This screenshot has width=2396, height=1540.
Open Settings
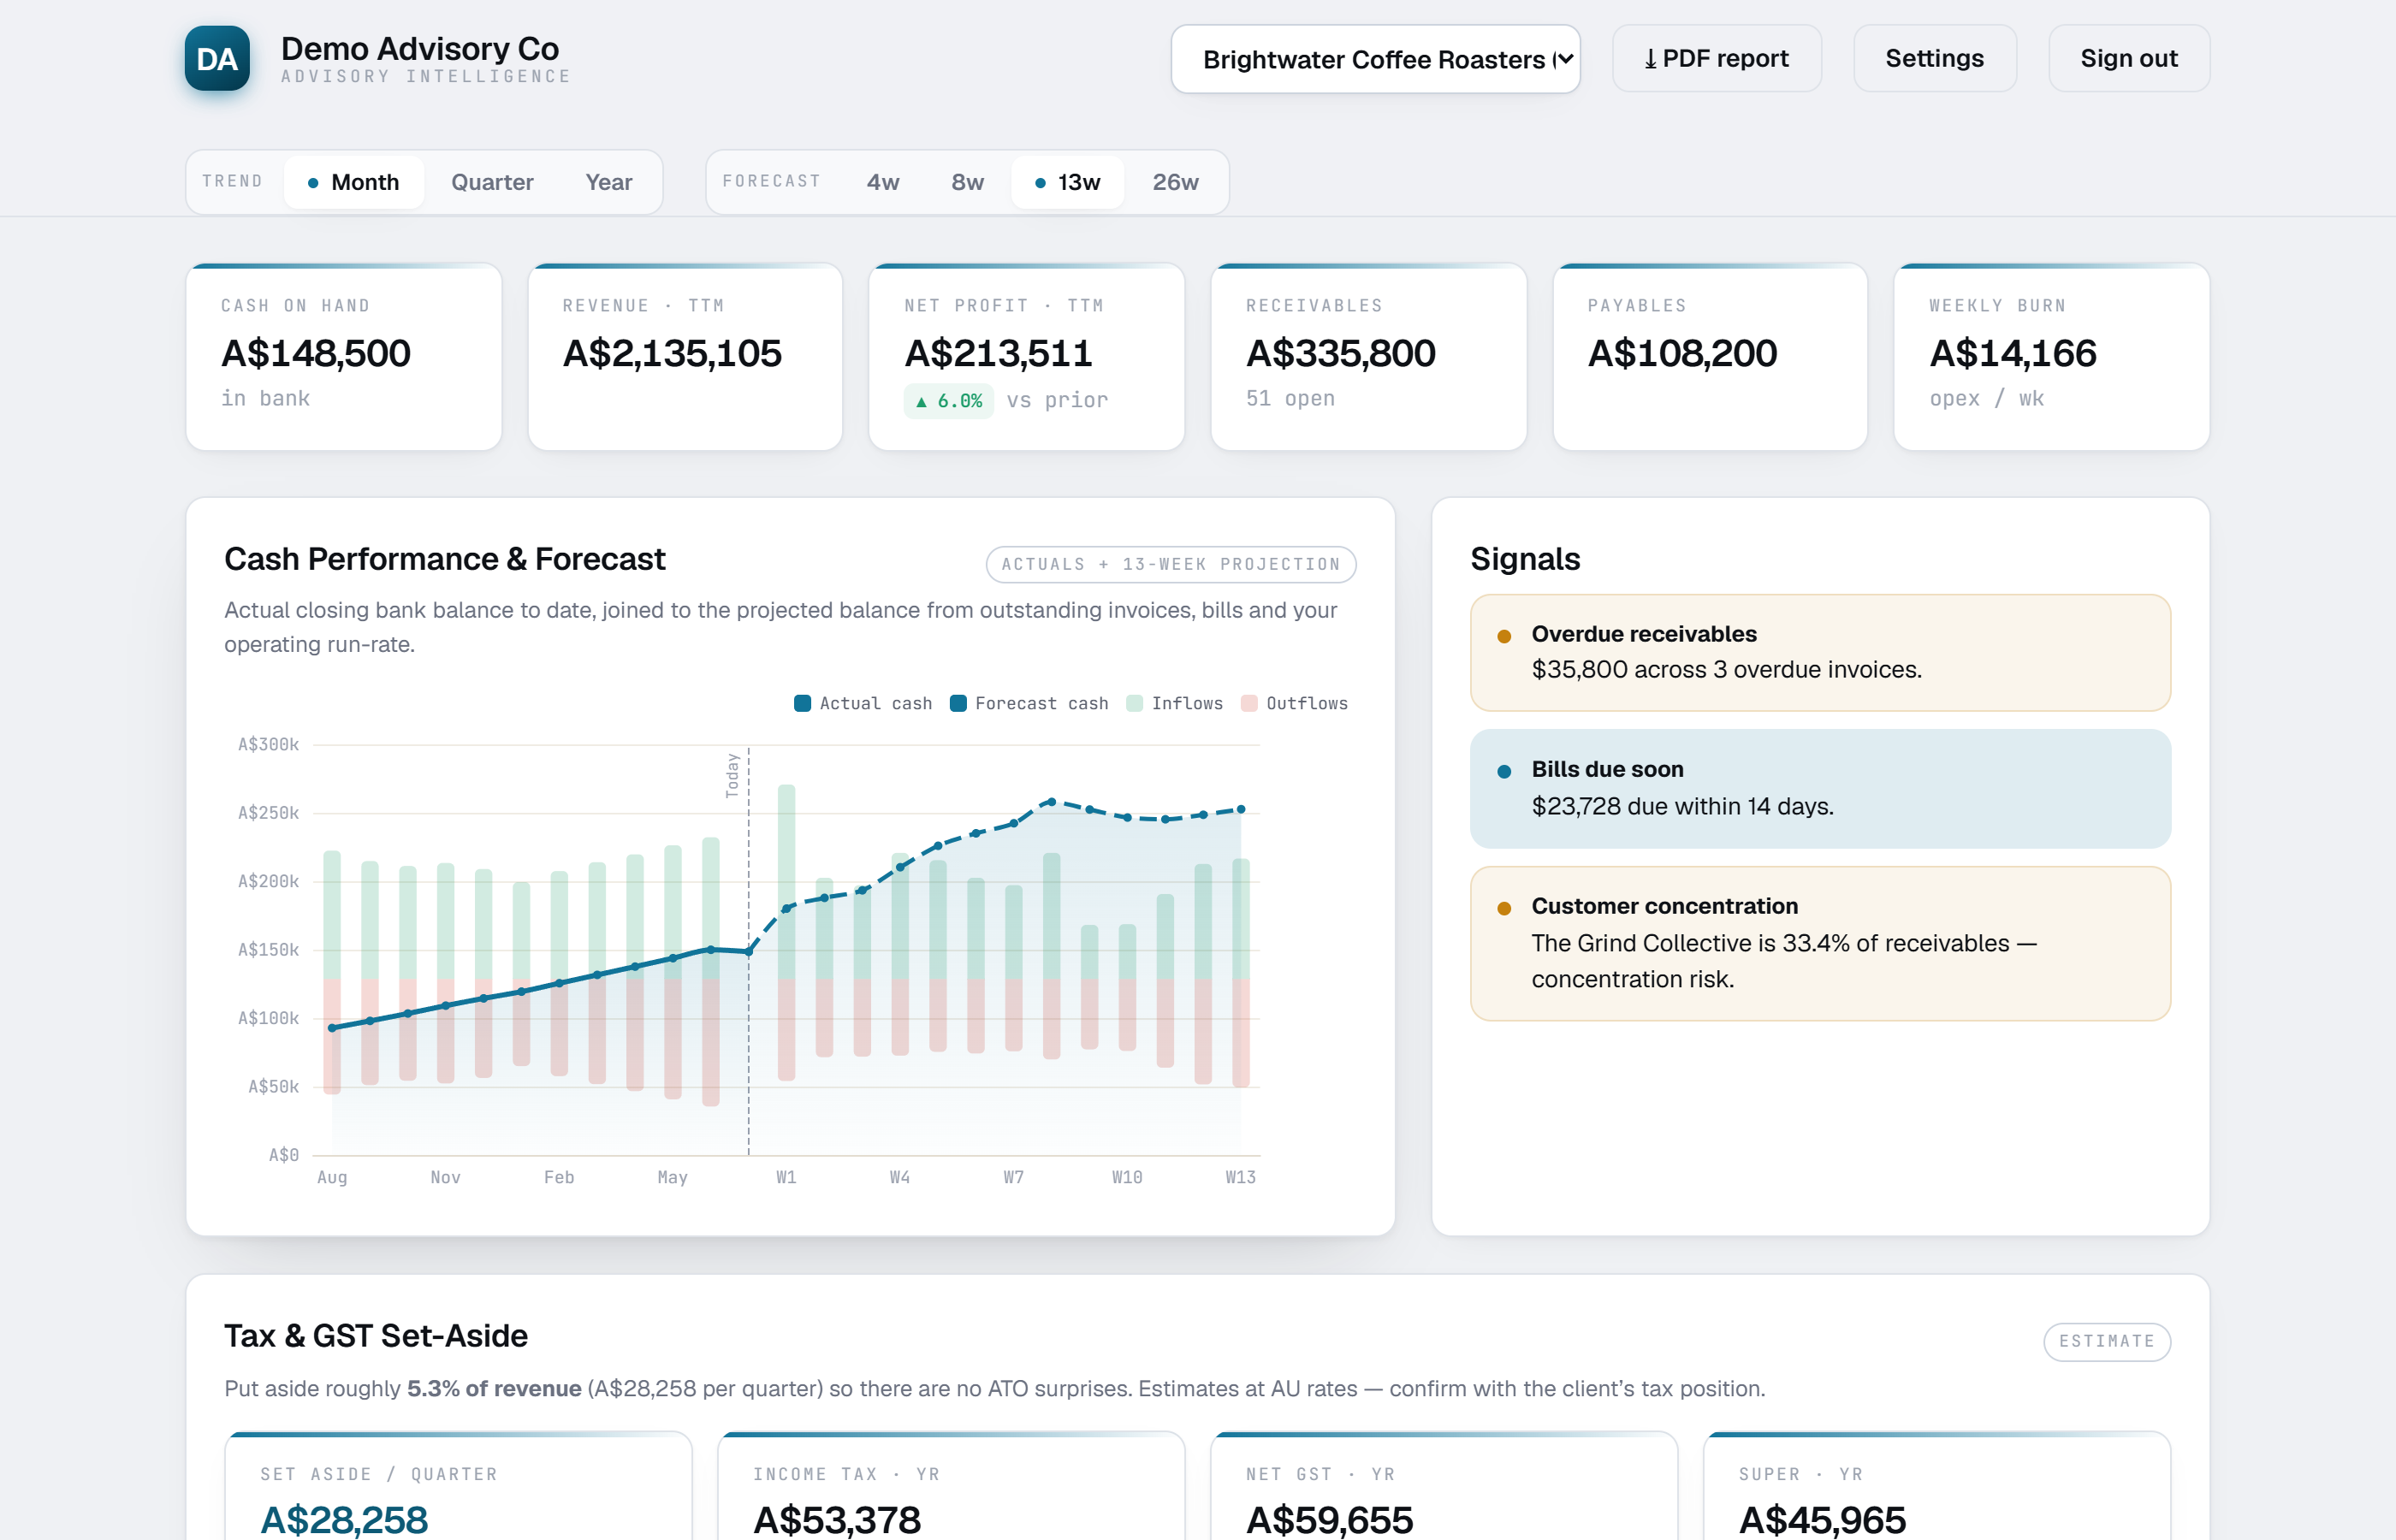pyautogui.click(x=1934, y=59)
